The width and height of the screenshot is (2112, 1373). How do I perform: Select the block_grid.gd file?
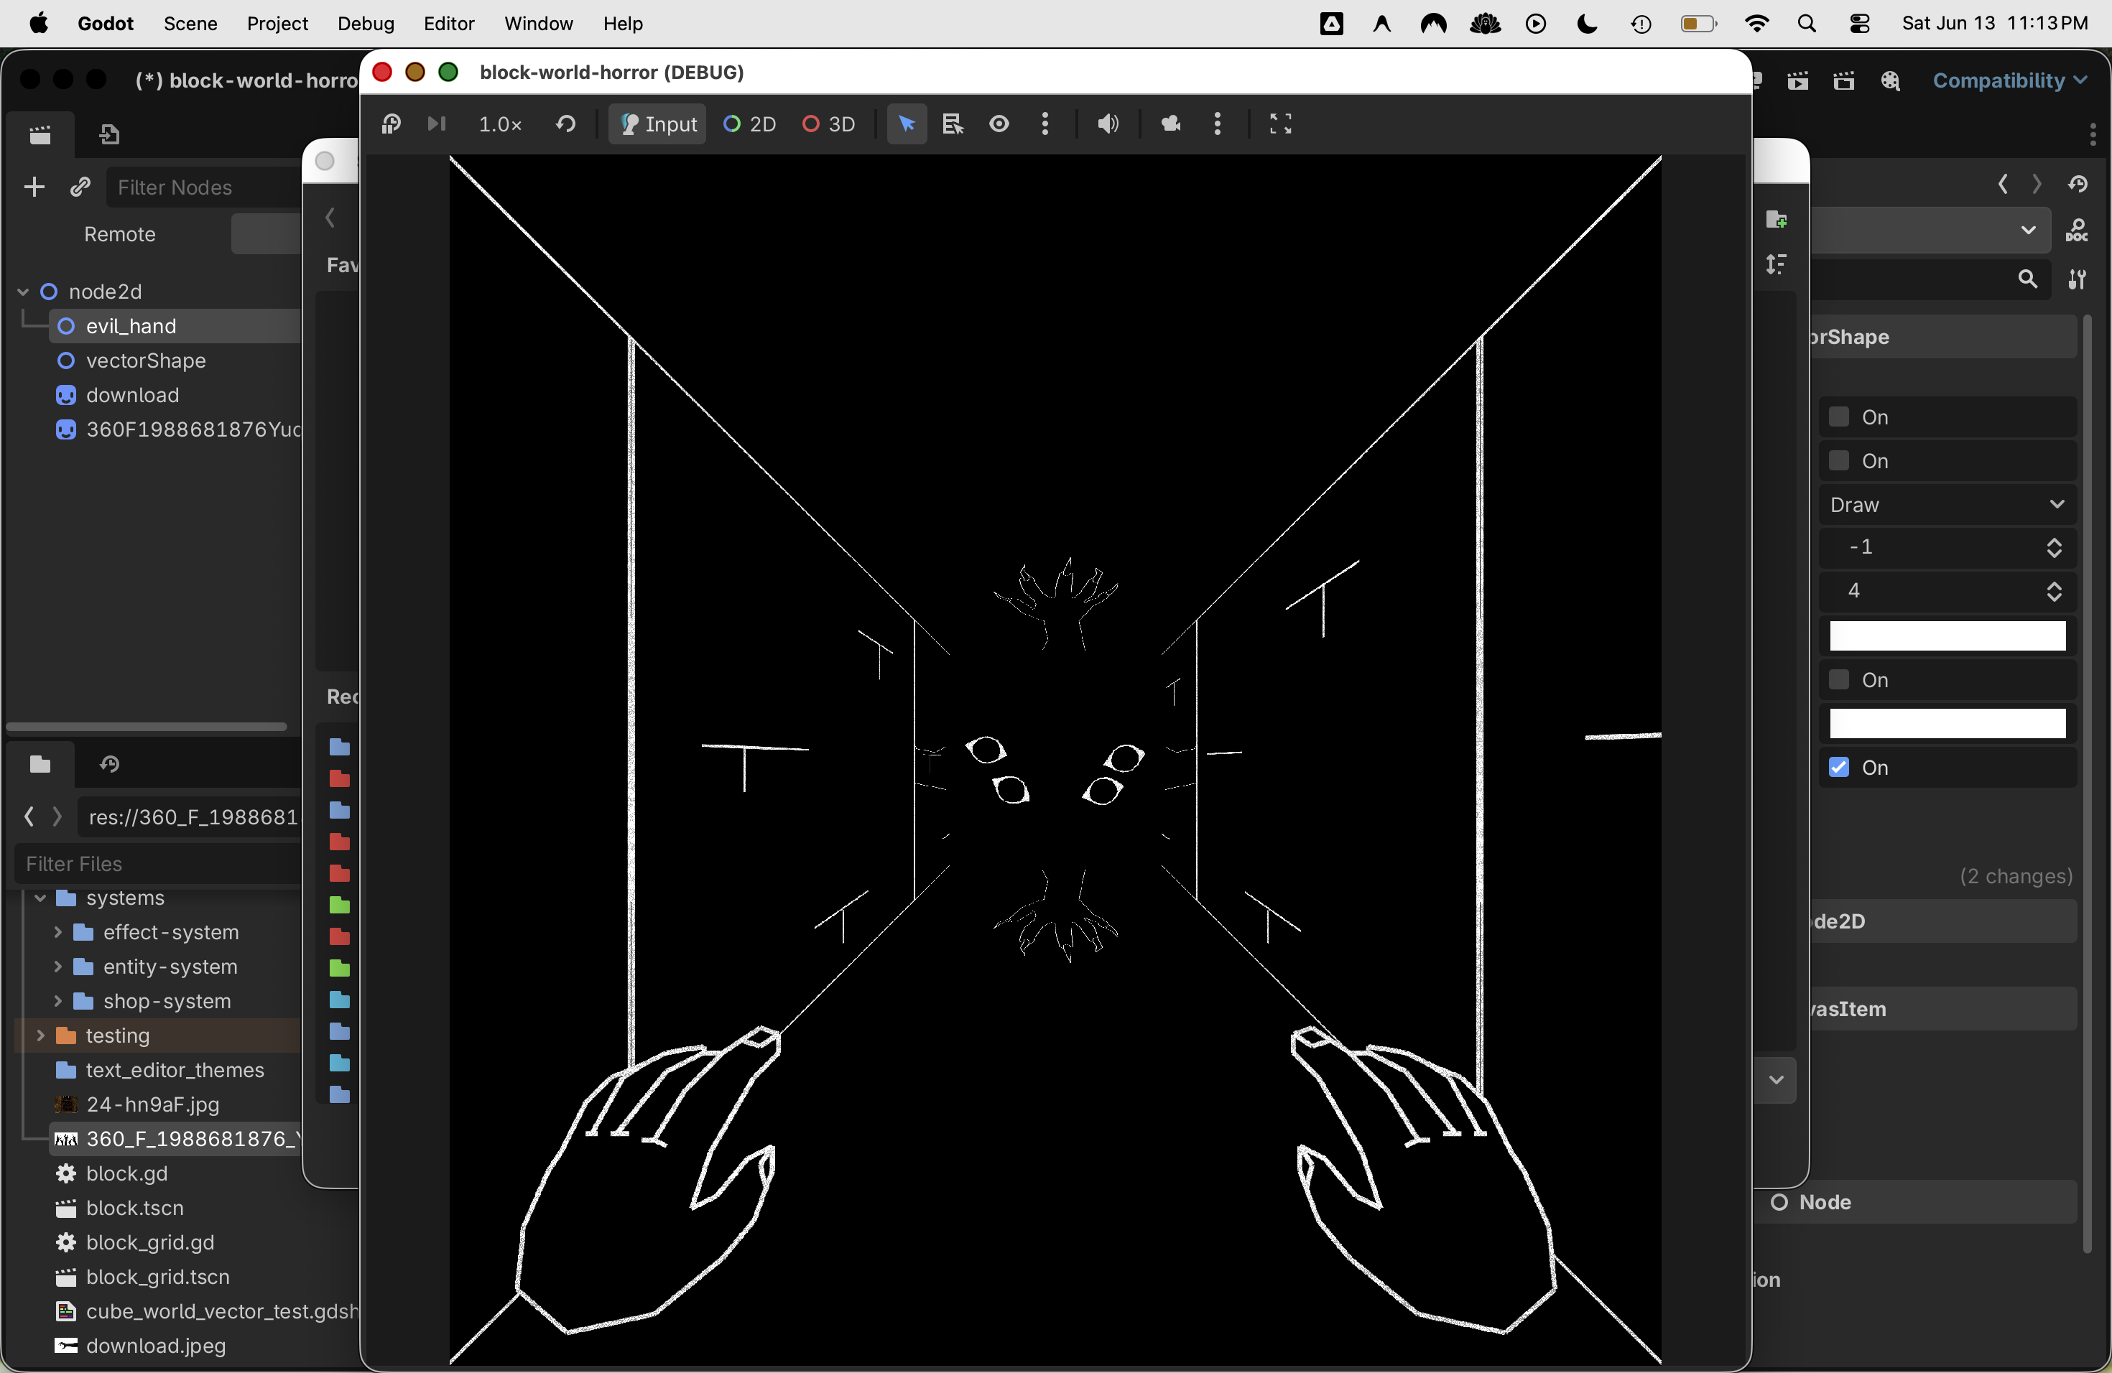point(150,1242)
